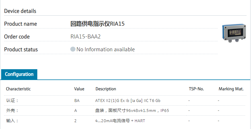Select the Configuration tab
The image size is (252, 129).
[x=19, y=74]
